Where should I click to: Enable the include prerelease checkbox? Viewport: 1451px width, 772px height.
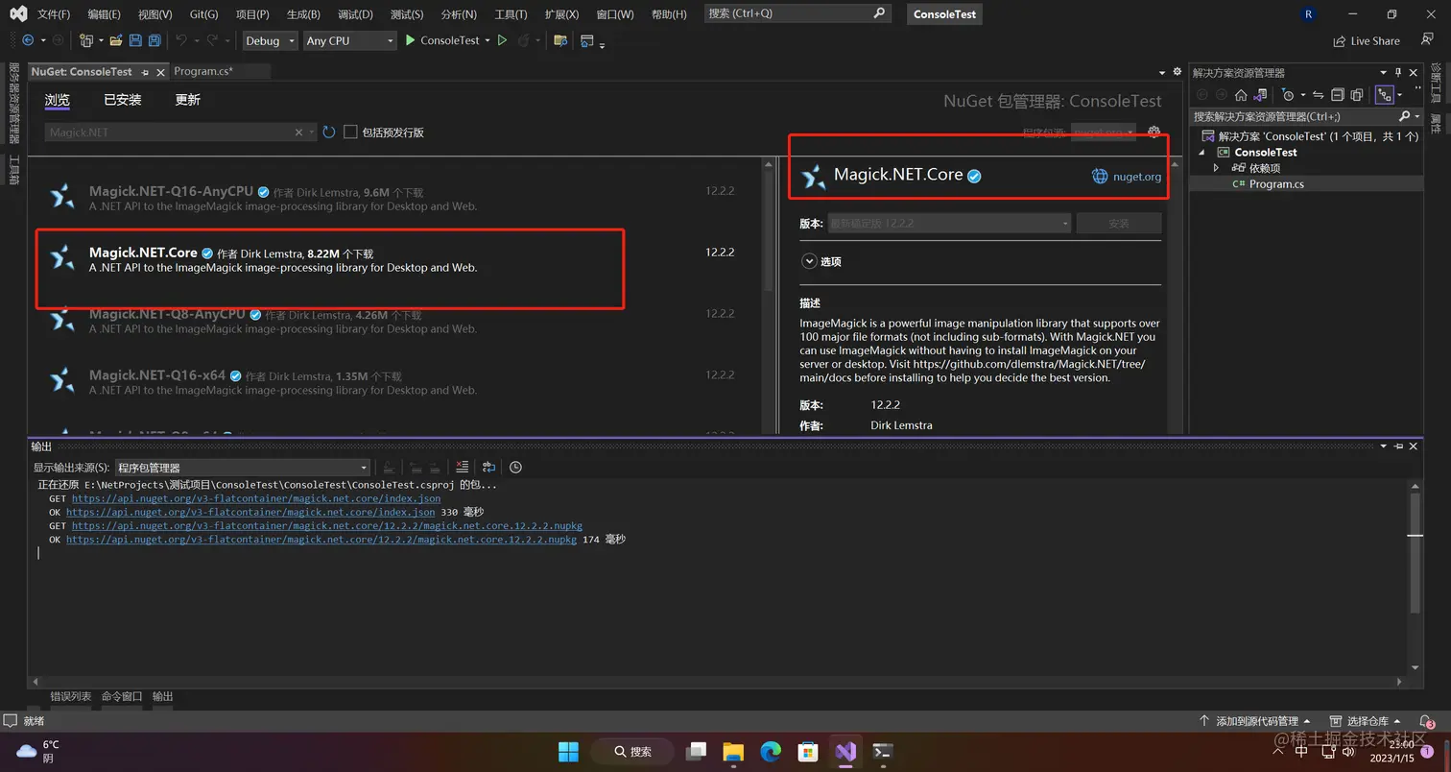(x=350, y=133)
